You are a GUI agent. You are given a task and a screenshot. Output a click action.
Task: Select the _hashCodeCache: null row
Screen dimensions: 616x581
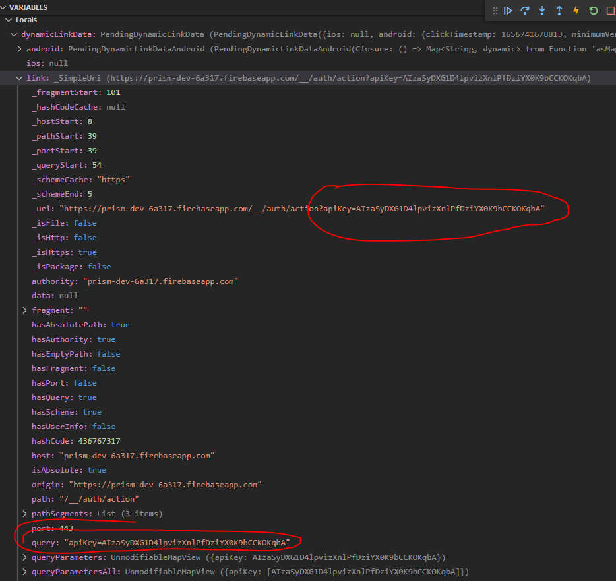coord(308,107)
